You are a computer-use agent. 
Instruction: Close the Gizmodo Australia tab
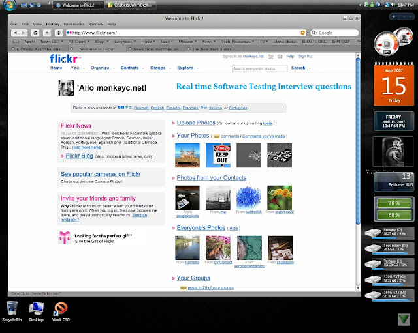[x=12, y=49]
